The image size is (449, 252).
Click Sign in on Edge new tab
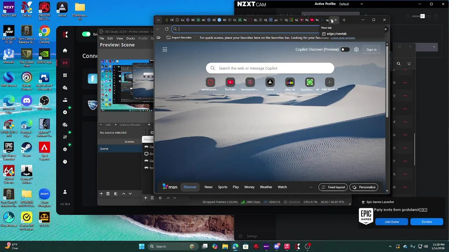coord(371,49)
